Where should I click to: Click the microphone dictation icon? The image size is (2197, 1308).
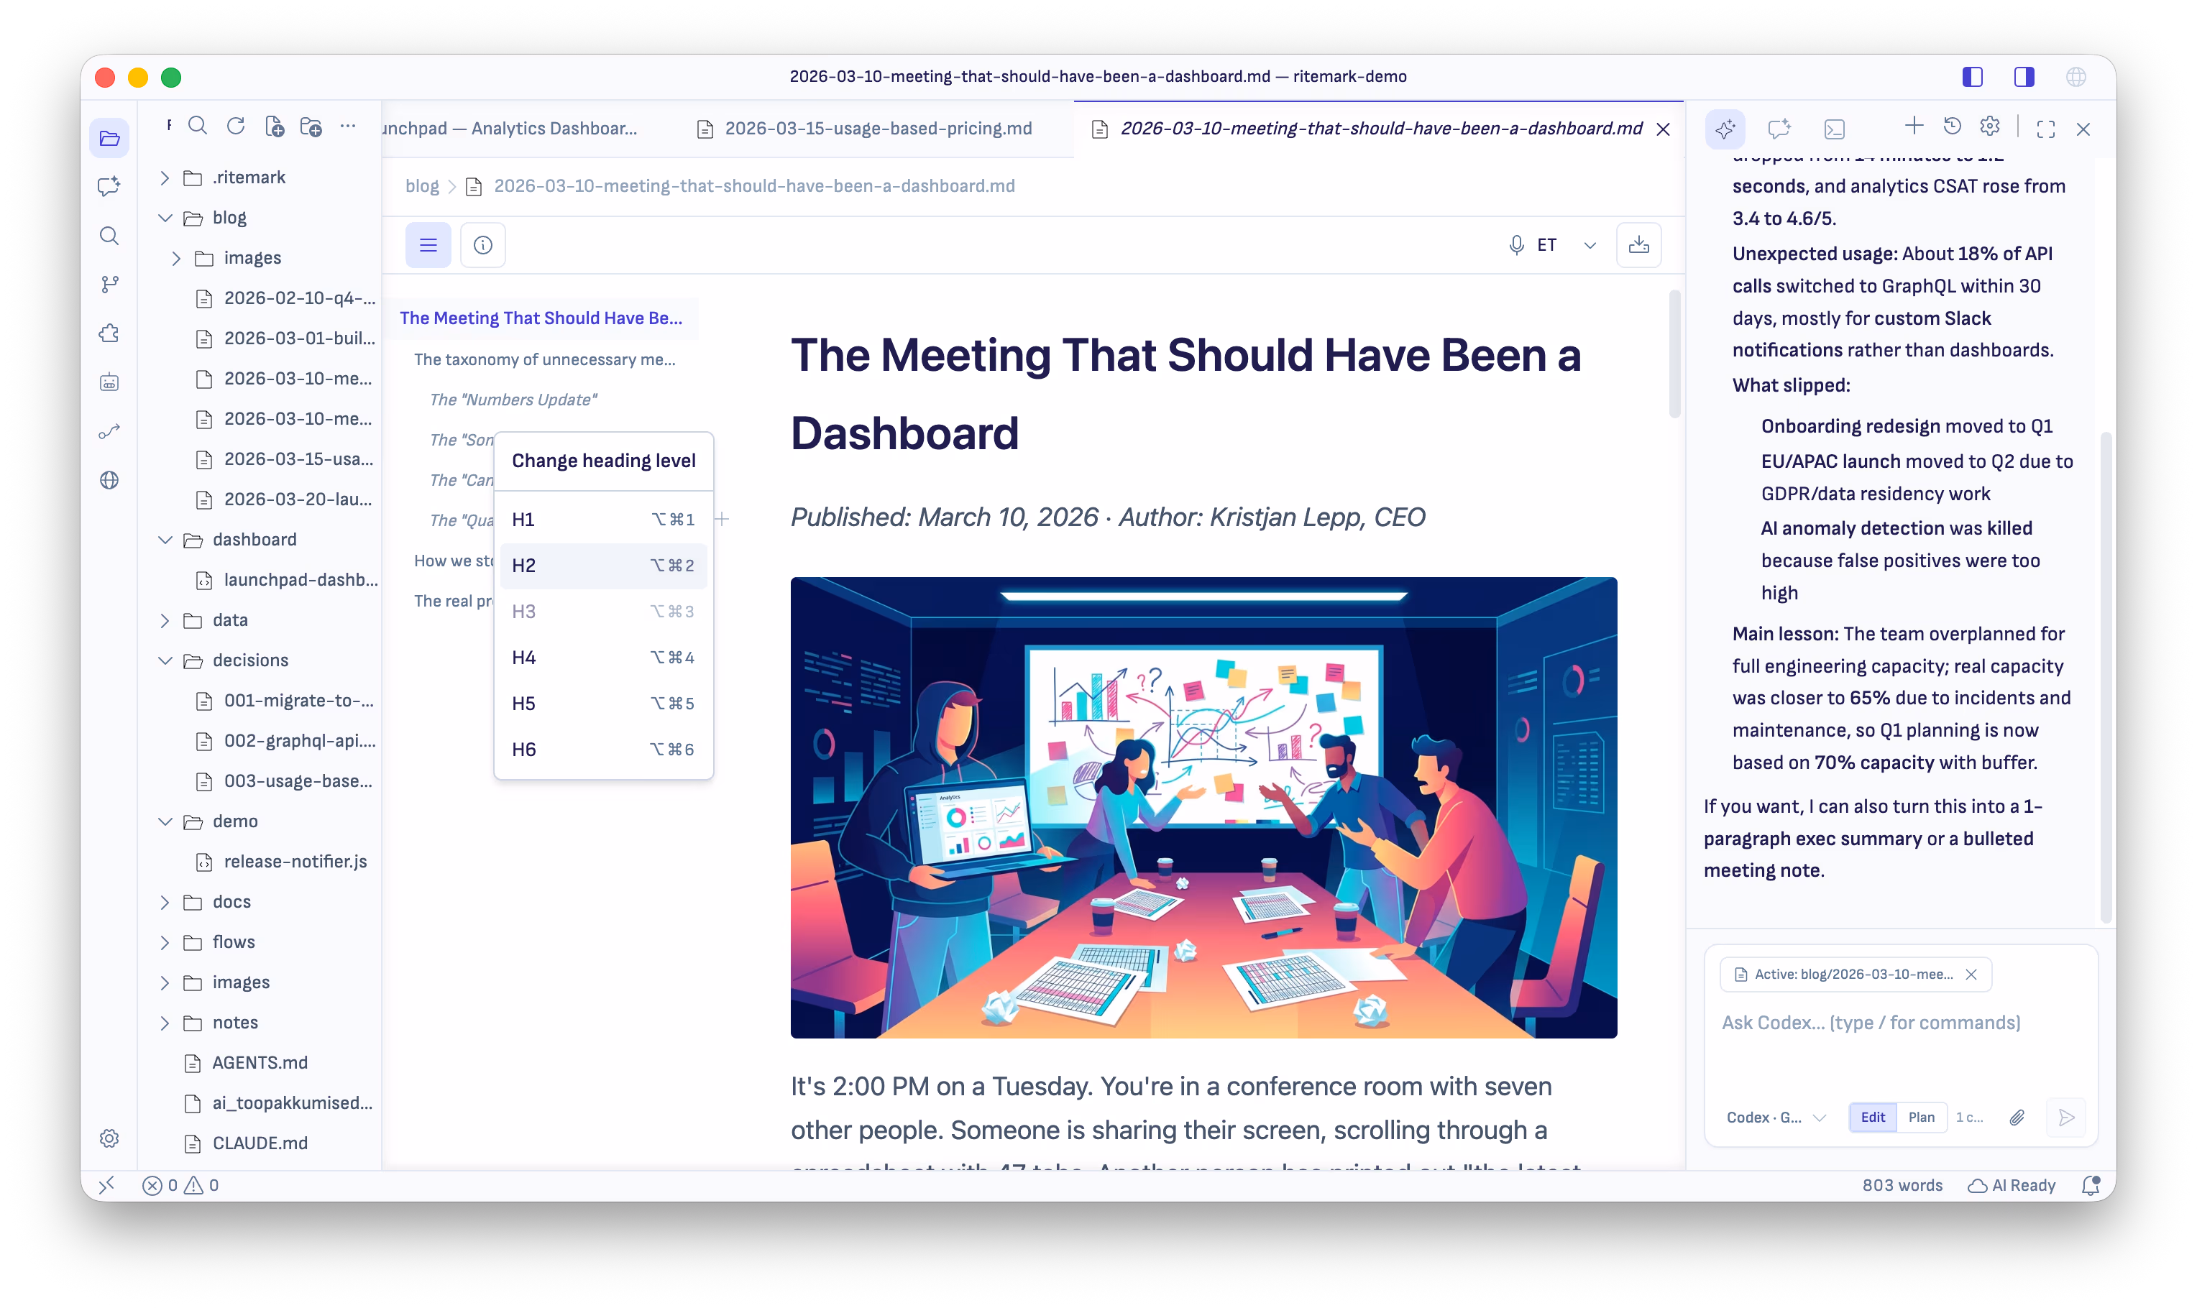pos(1515,245)
